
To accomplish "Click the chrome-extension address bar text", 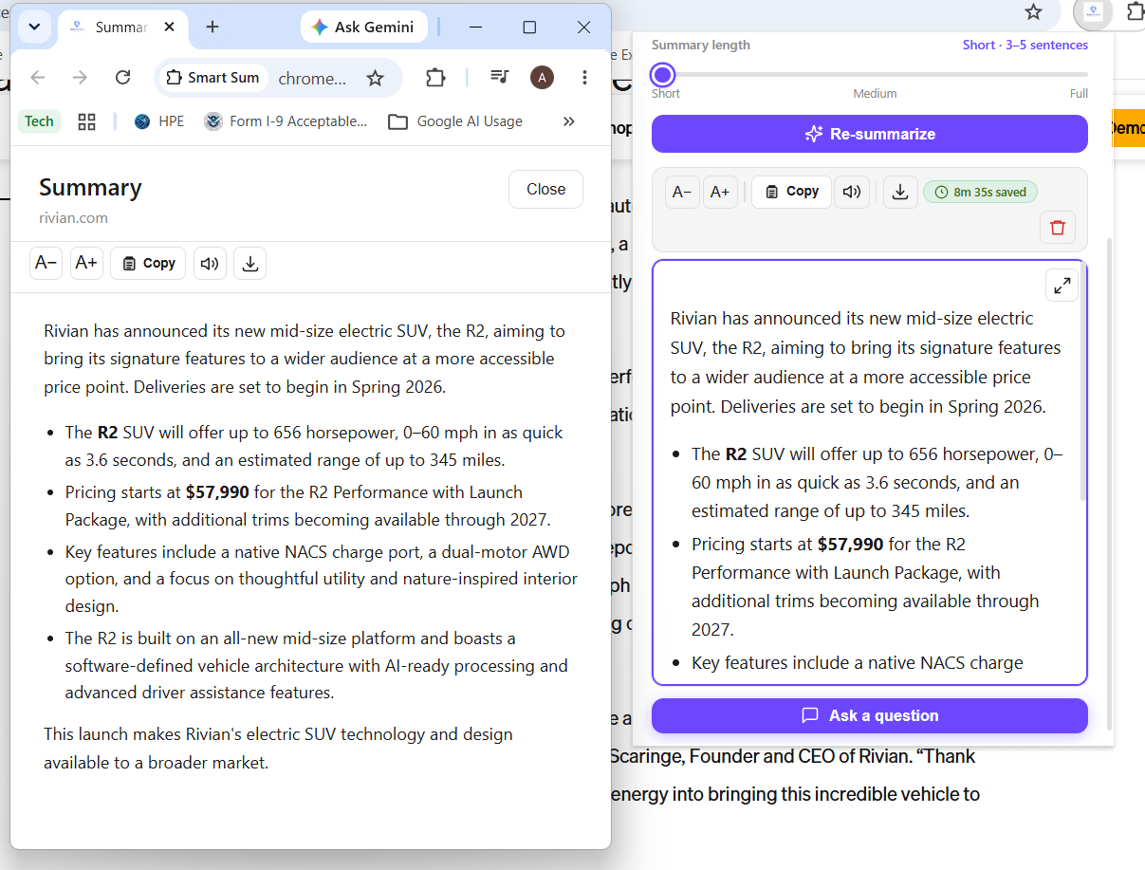I will [312, 79].
